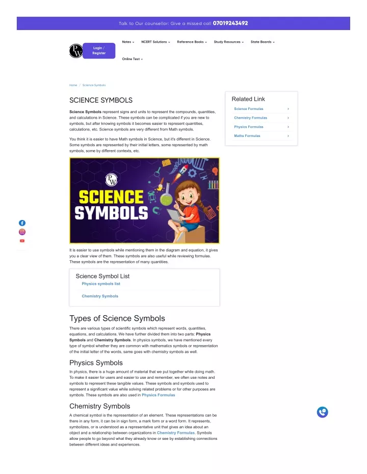Click arrow beside Maths Formulas link
367x474 pixels.
pos(288,136)
